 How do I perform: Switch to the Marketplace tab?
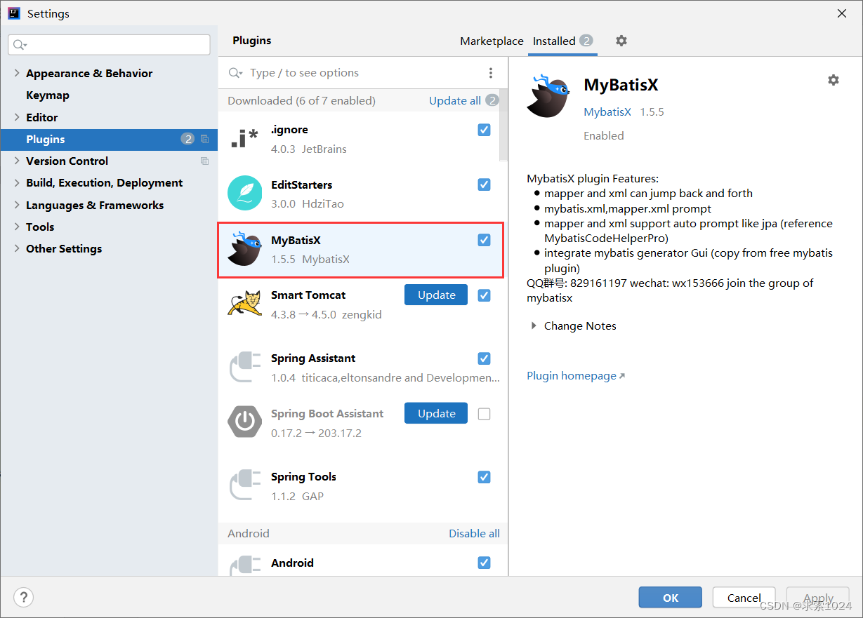click(x=492, y=41)
